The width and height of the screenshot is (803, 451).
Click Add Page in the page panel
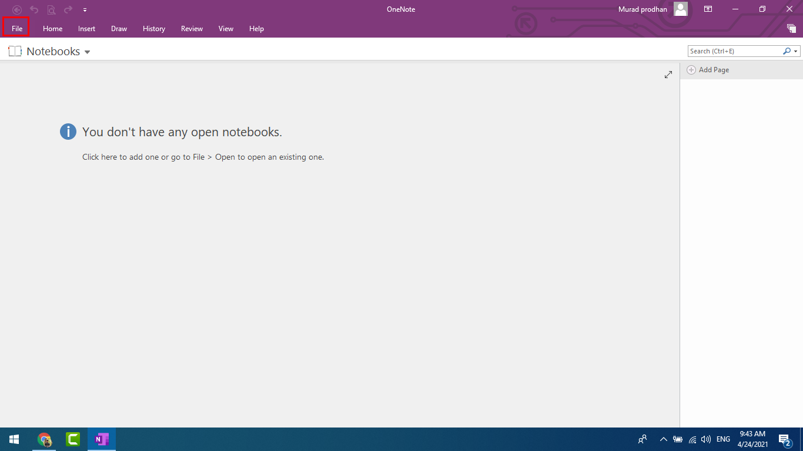713,70
